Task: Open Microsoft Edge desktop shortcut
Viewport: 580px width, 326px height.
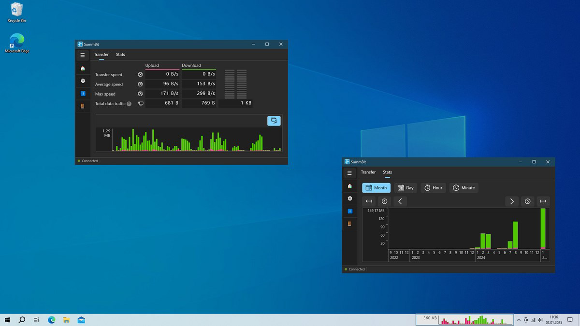Action: [x=17, y=43]
